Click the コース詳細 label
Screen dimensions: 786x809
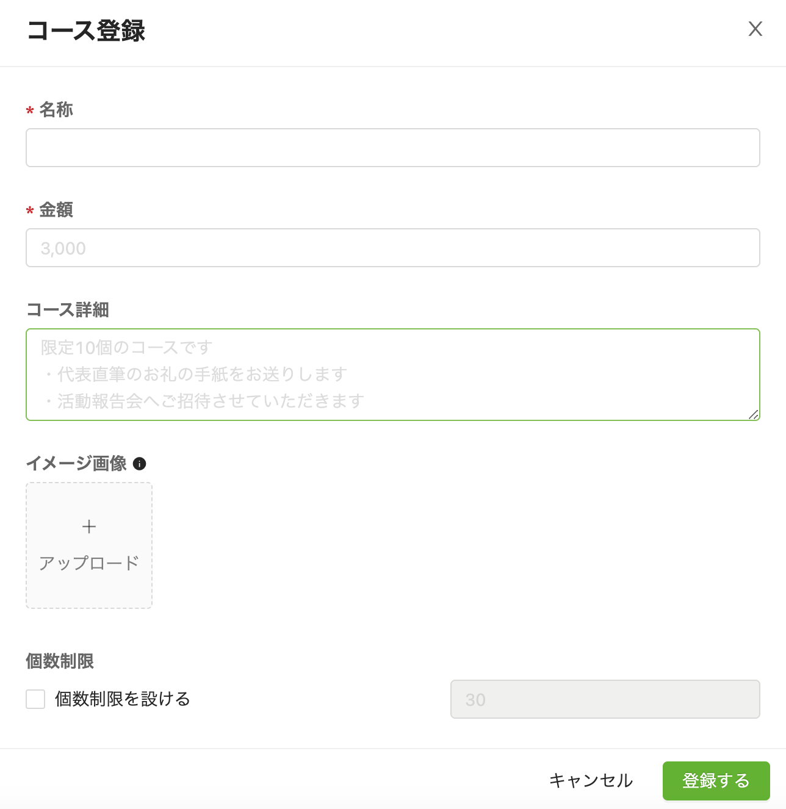click(68, 310)
